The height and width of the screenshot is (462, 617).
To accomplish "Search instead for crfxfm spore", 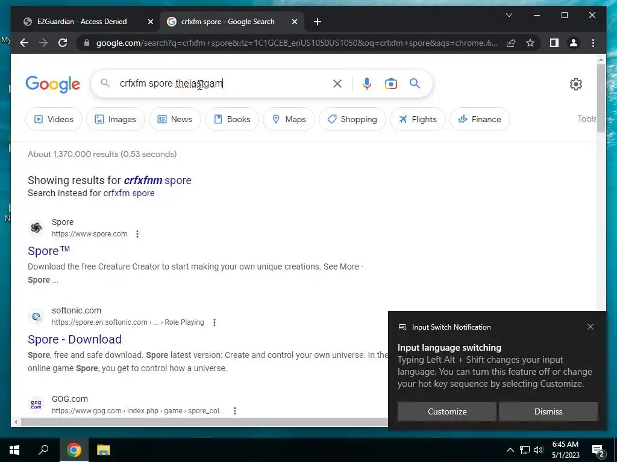I will click(129, 193).
